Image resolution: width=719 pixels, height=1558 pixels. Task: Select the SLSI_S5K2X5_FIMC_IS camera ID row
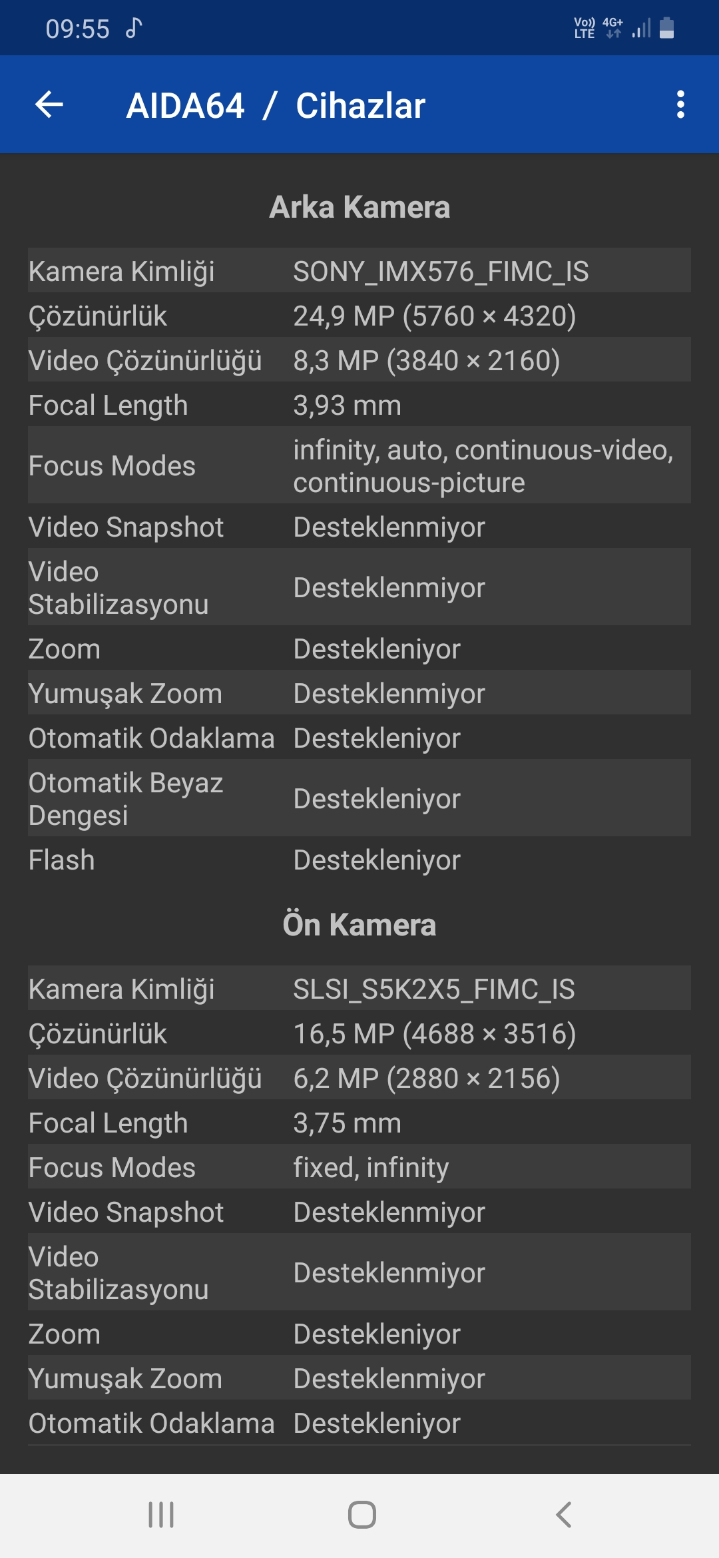359,988
